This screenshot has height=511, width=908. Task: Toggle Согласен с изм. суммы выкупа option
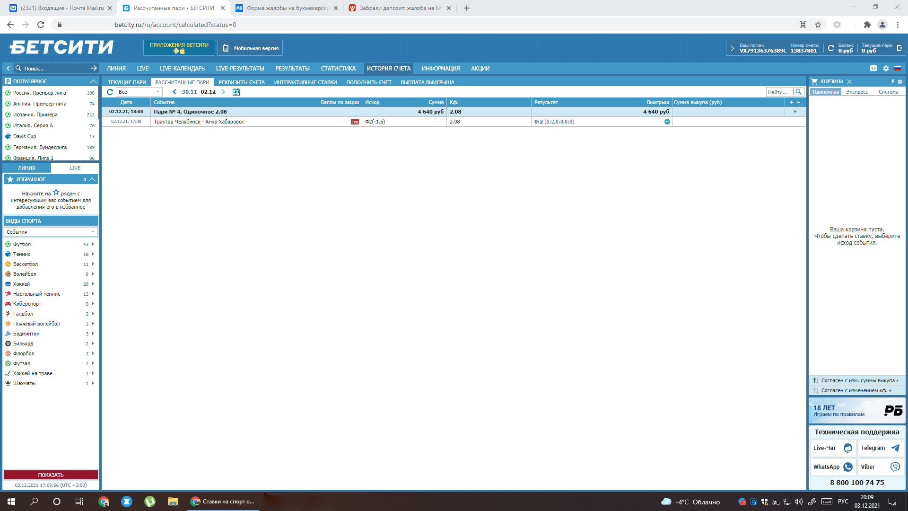click(857, 381)
